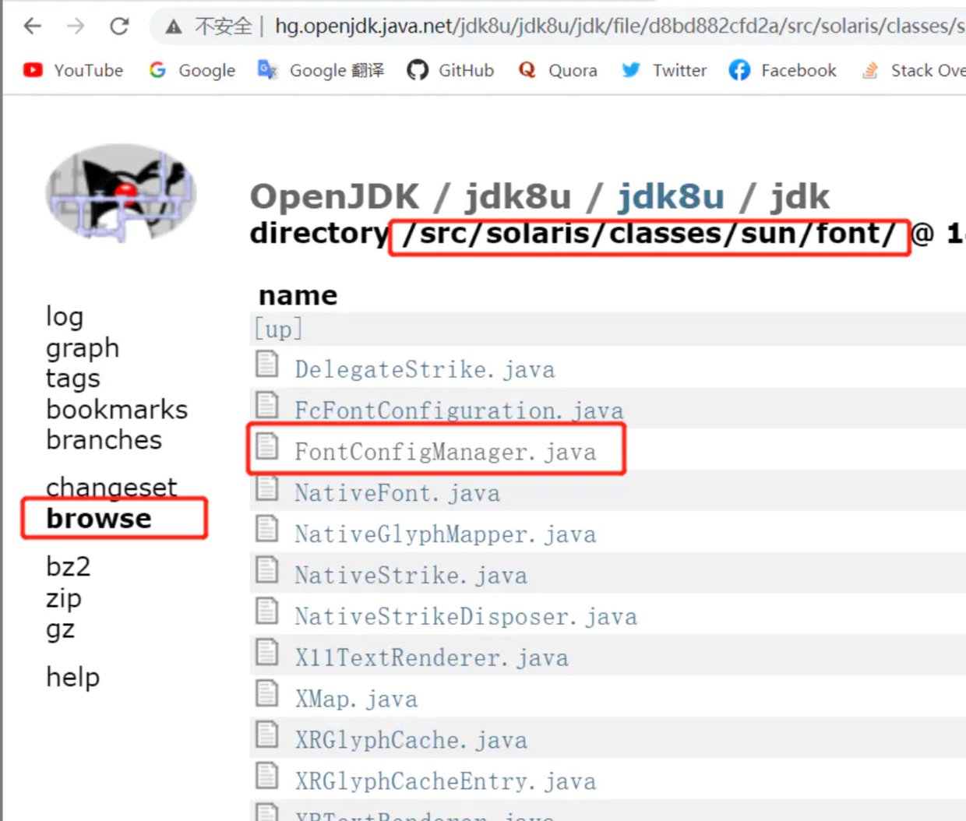Image resolution: width=966 pixels, height=821 pixels.
Task: Open the YouTube bookmark
Action: pos(73,70)
